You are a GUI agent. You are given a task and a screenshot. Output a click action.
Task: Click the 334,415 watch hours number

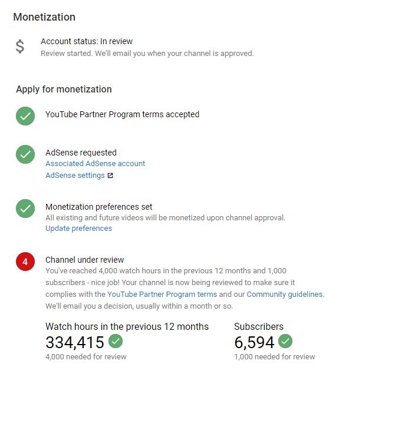tap(75, 342)
